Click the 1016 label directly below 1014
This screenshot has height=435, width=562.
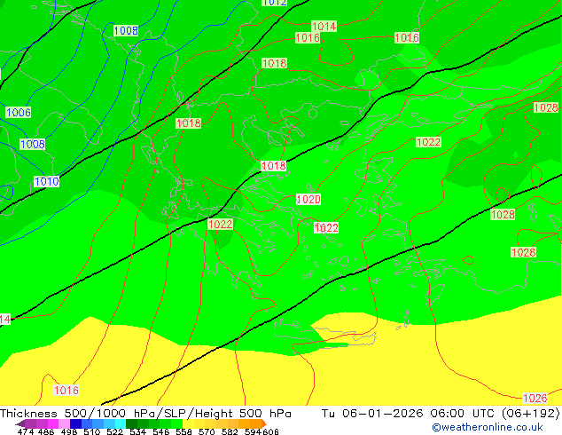tap(308, 37)
